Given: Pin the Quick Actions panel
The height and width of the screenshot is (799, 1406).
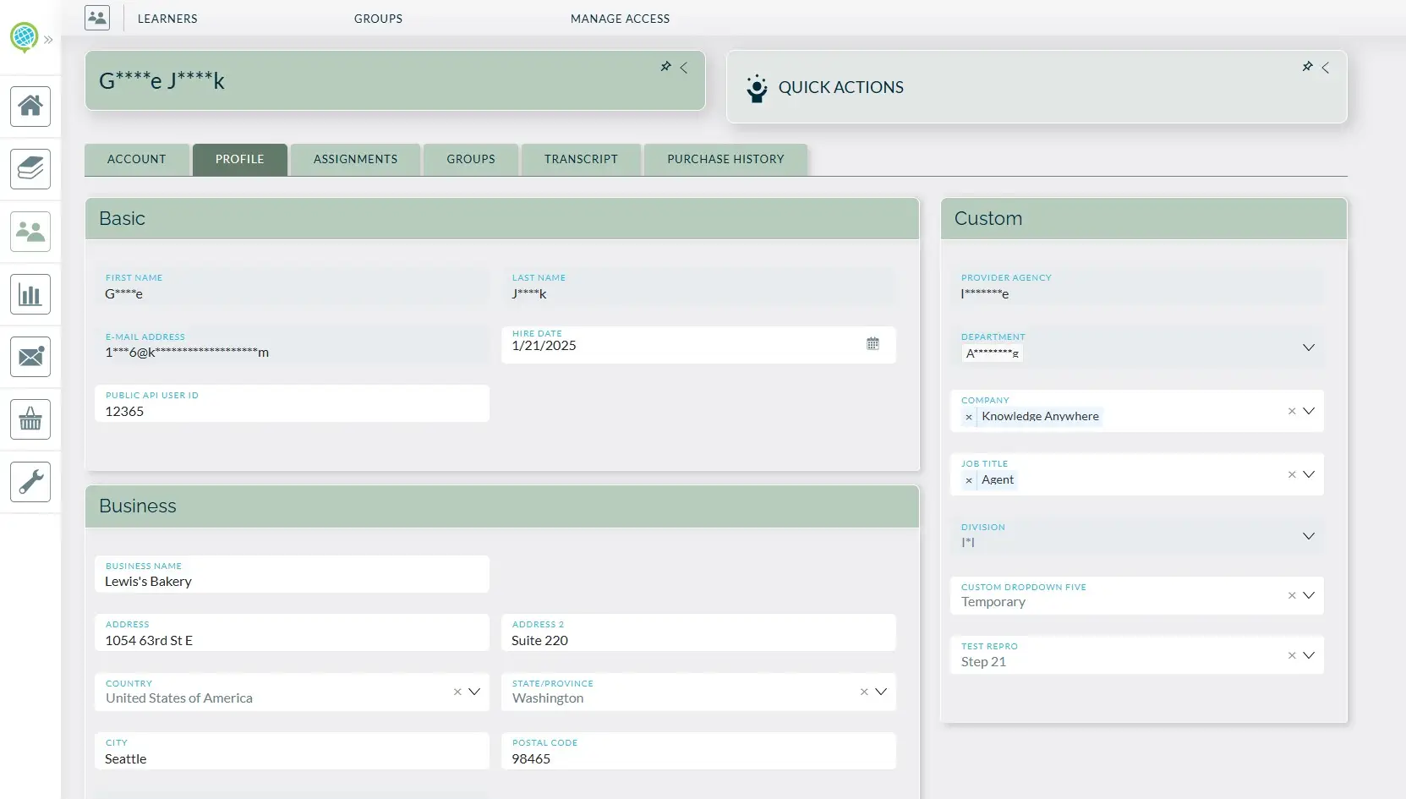Looking at the screenshot, I should pyautogui.click(x=1307, y=68).
